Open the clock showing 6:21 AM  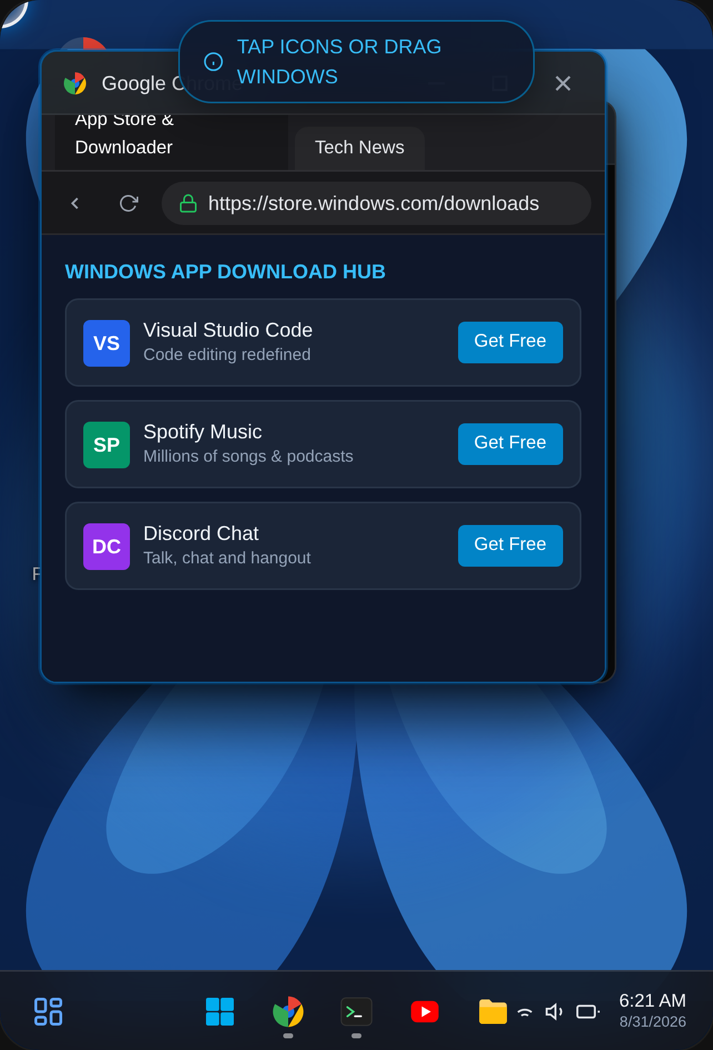click(652, 1001)
